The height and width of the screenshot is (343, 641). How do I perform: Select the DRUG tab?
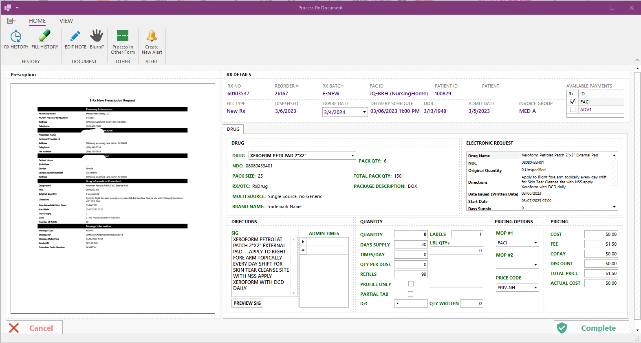pos(233,129)
